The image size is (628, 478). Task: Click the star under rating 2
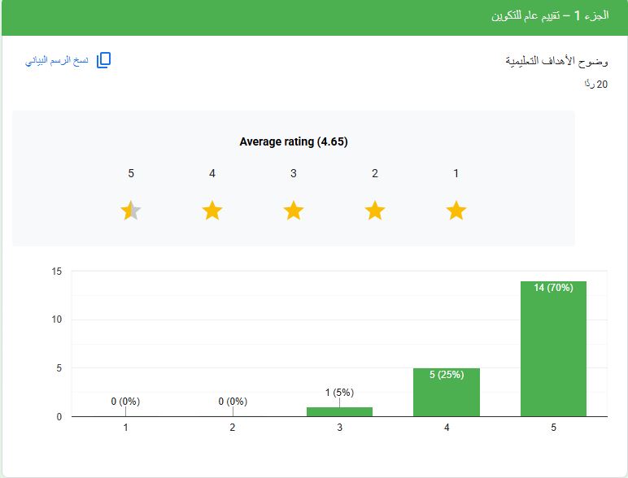point(375,211)
